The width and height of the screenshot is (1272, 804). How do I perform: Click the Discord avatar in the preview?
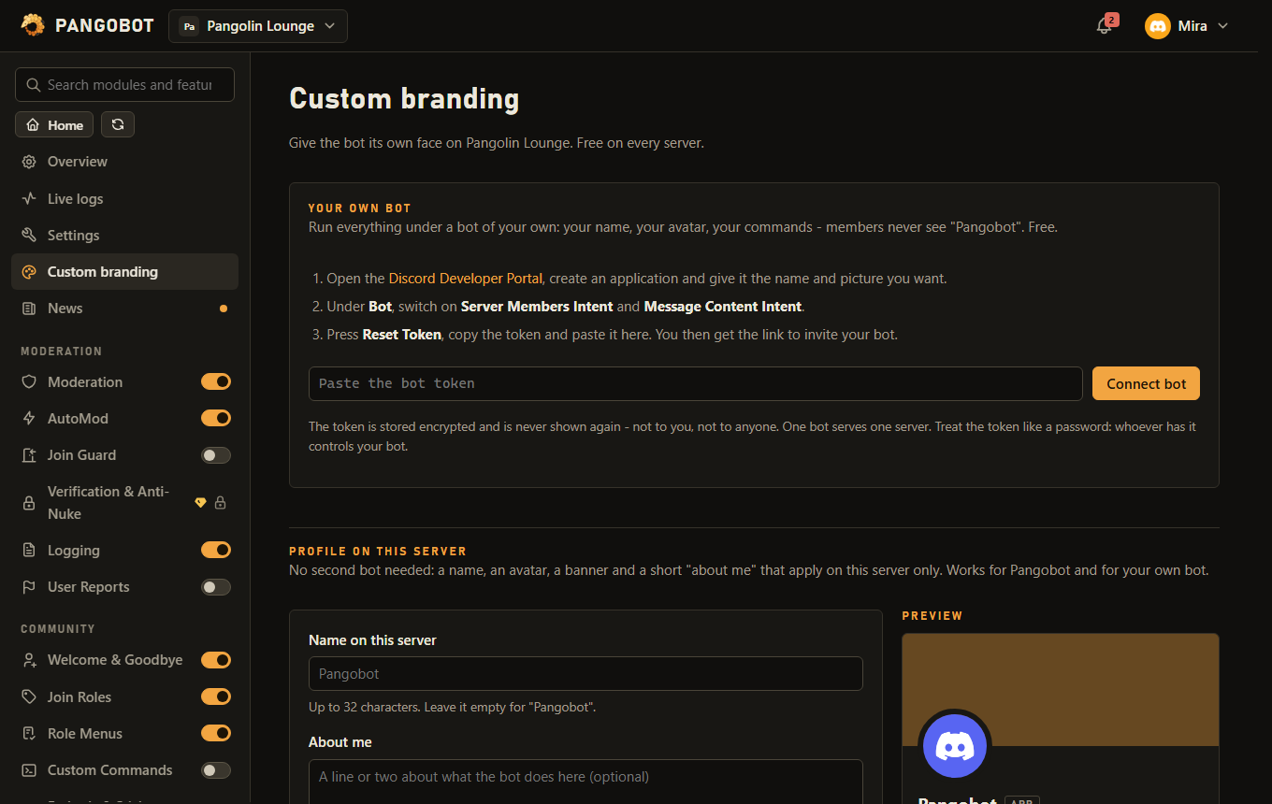point(955,746)
